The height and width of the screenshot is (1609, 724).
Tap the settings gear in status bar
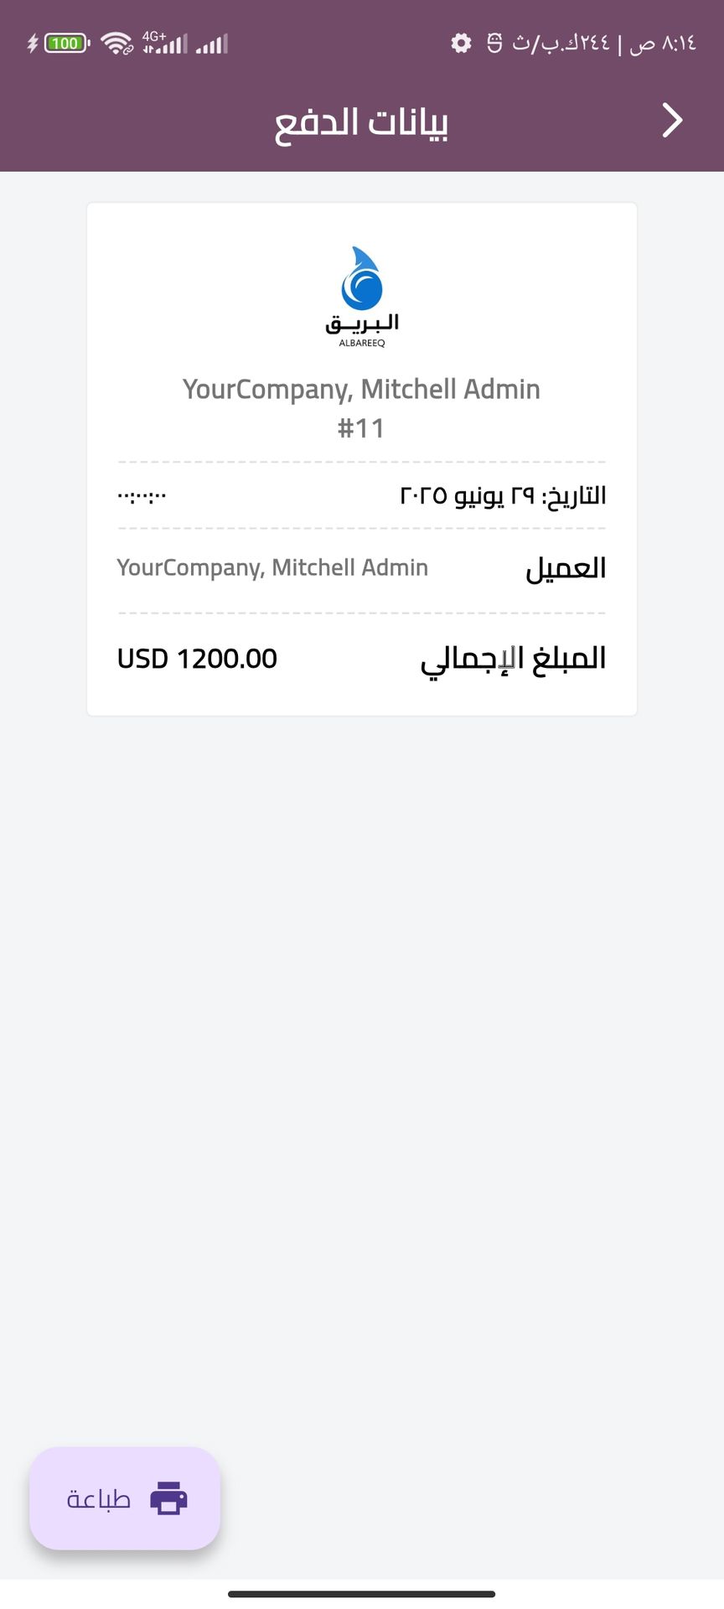coord(461,43)
